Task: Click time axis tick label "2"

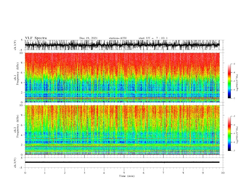Action: [65, 173]
